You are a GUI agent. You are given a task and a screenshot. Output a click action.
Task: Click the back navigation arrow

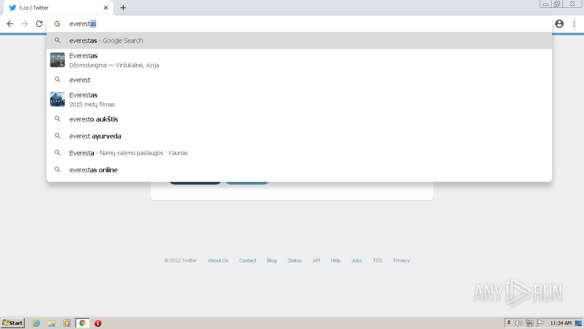(x=10, y=24)
